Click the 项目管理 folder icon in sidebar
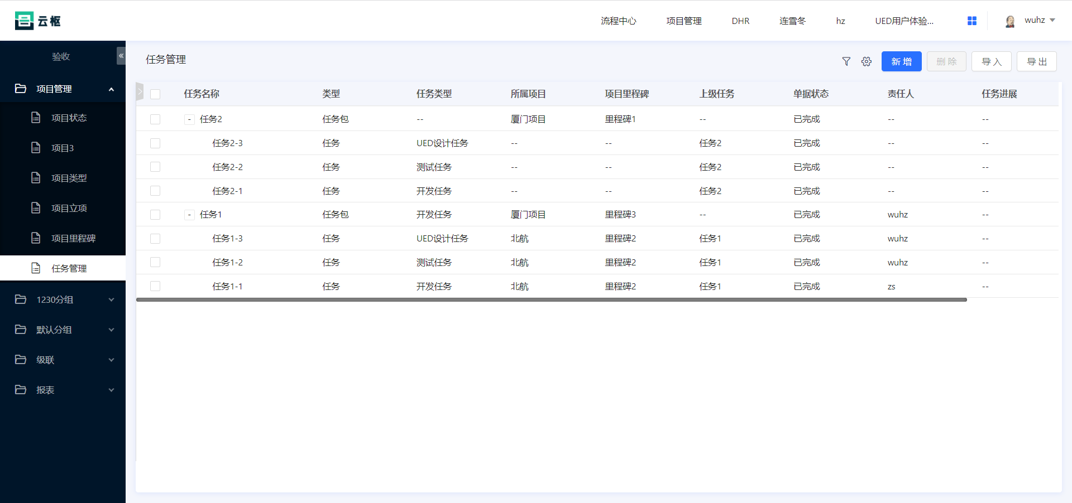 [x=21, y=89]
